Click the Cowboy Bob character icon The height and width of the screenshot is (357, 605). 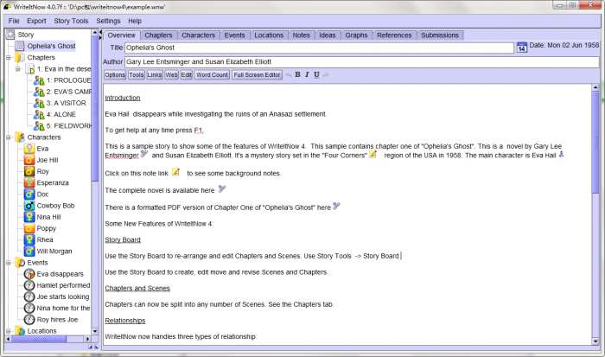29,206
